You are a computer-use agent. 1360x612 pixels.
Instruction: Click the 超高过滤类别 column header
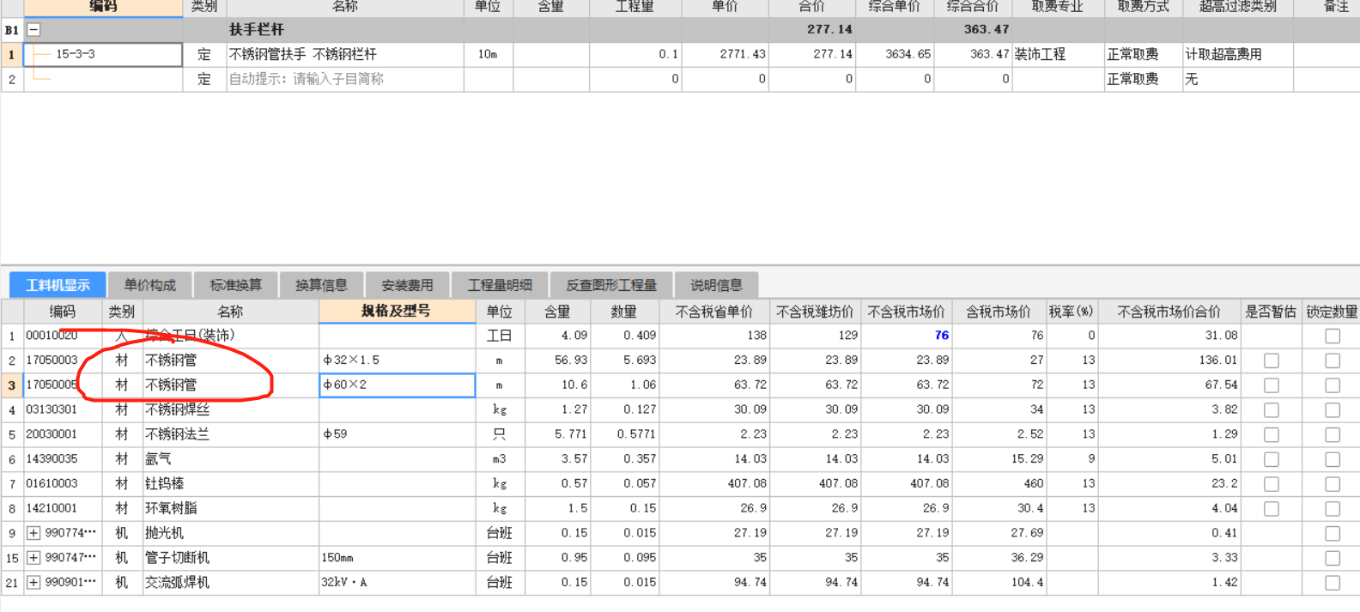tap(1237, 7)
